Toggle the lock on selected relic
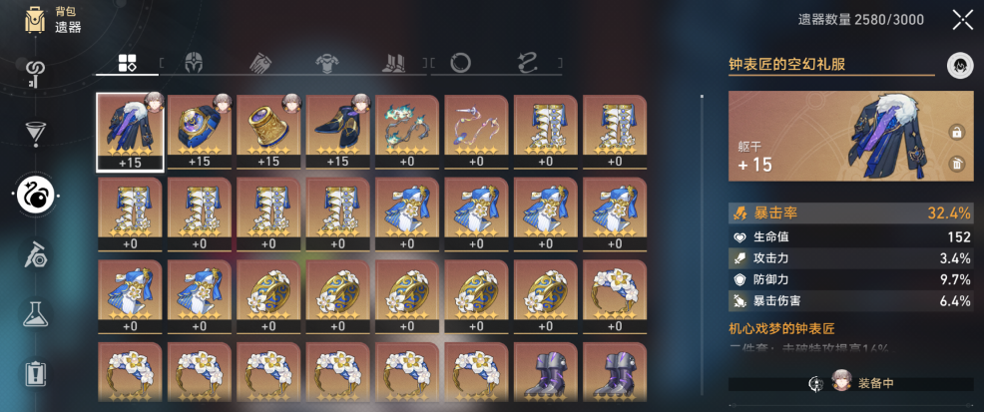The image size is (984, 412). pyautogui.click(x=957, y=133)
